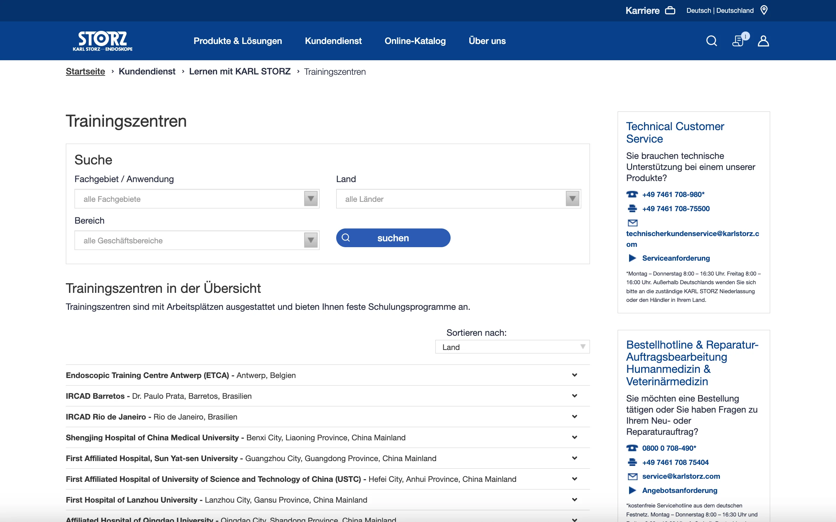The width and height of the screenshot is (836, 522).
Task: Open the 'Über uns' menu
Action: pos(487,41)
